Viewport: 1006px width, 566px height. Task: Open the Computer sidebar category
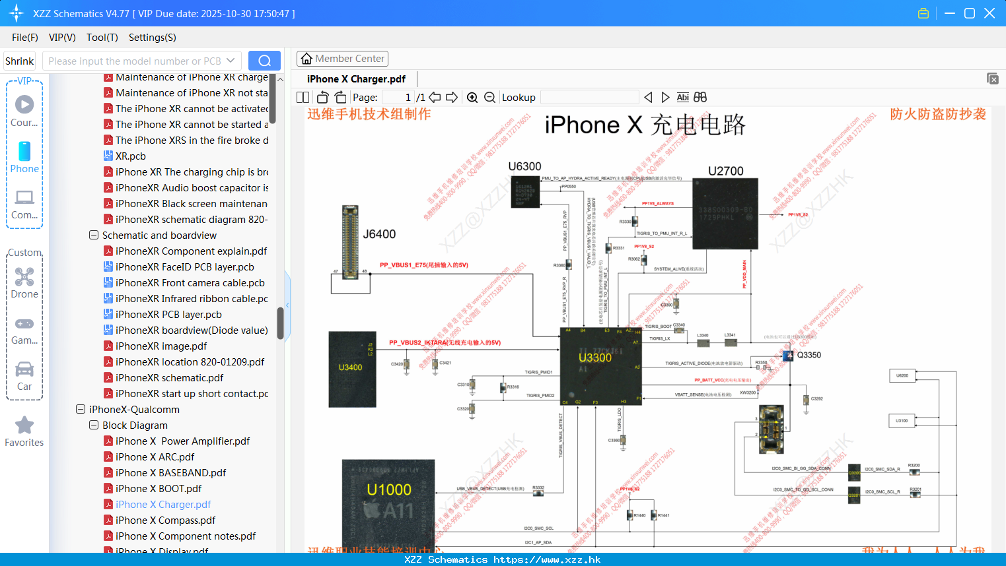[24, 204]
